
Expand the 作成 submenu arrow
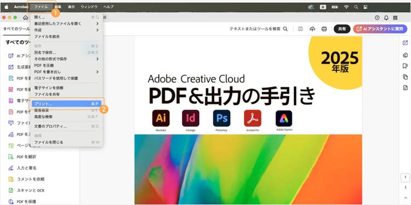click(97, 30)
